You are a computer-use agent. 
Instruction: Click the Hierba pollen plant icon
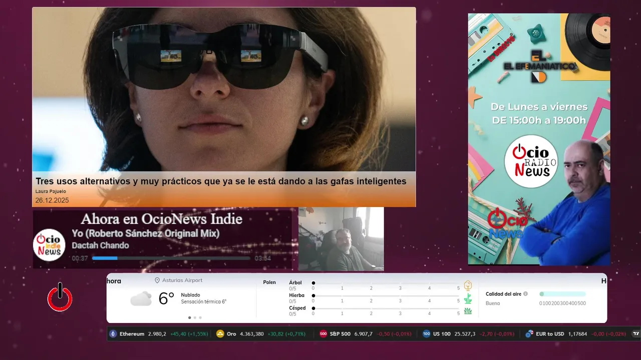click(x=468, y=299)
